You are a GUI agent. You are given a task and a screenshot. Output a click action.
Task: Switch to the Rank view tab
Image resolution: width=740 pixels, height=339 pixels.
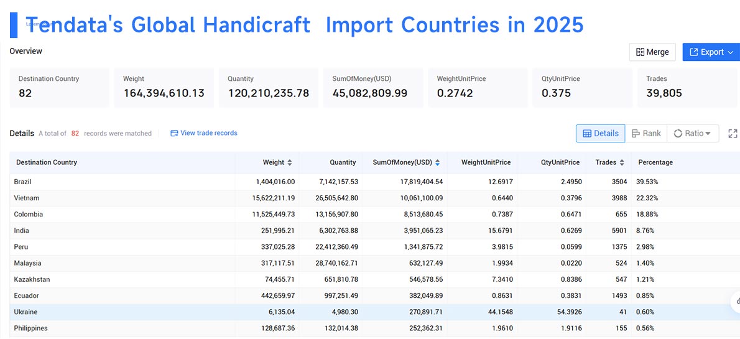tap(646, 133)
